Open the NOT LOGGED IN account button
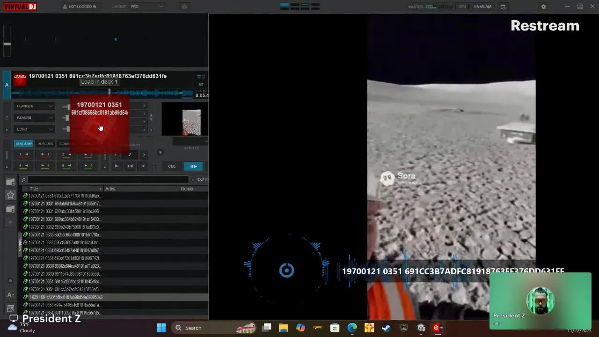 pyautogui.click(x=80, y=7)
